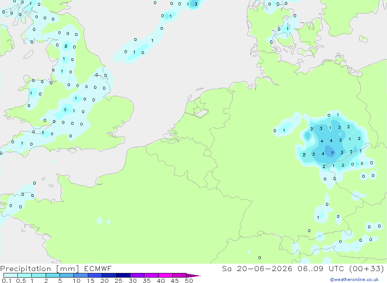Click the '0.1' legend scale label

(x=7, y=281)
